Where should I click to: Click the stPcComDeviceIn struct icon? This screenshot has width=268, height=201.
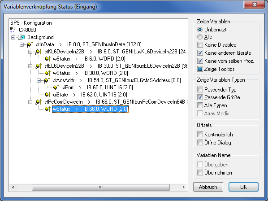39,102
